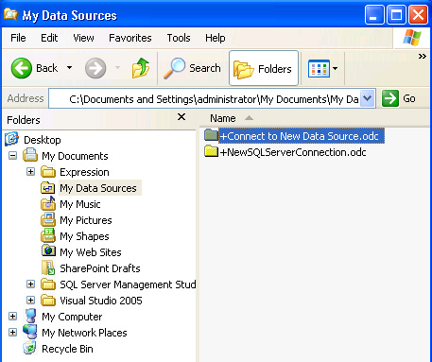Open the View menu
Image resolution: width=432 pixels, height=362 pixels.
tap(83, 38)
